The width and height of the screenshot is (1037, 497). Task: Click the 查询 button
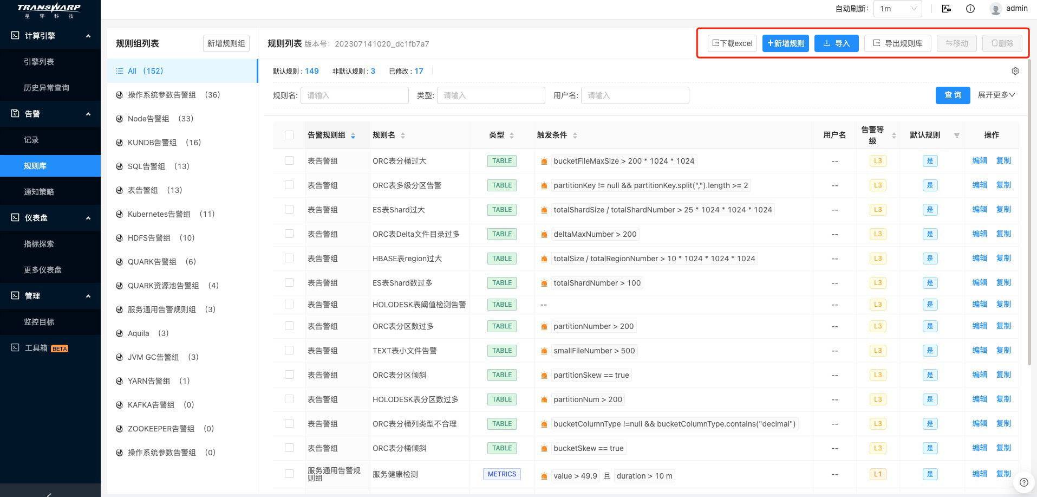pyautogui.click(x=953, y=95)
